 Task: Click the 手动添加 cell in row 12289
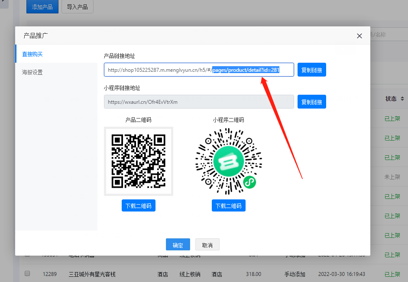point(295,274)
